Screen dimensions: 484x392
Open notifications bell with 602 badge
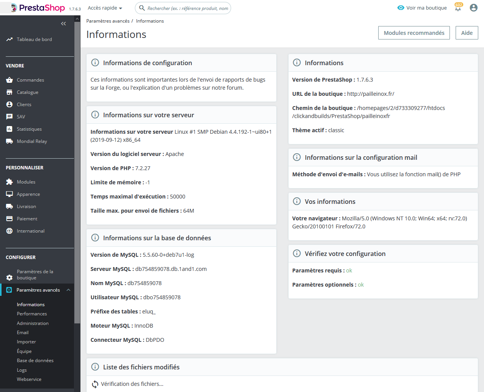458,7
